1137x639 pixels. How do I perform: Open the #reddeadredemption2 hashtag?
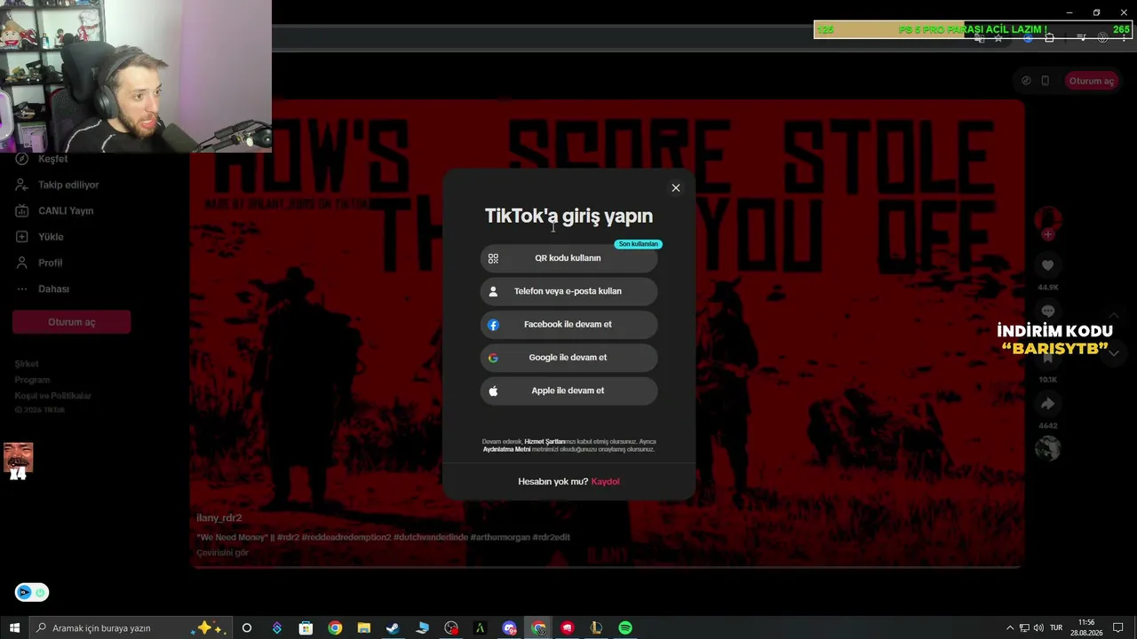click(x=346, y=538)
